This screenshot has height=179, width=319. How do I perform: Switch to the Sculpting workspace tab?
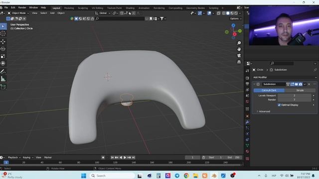83,8
